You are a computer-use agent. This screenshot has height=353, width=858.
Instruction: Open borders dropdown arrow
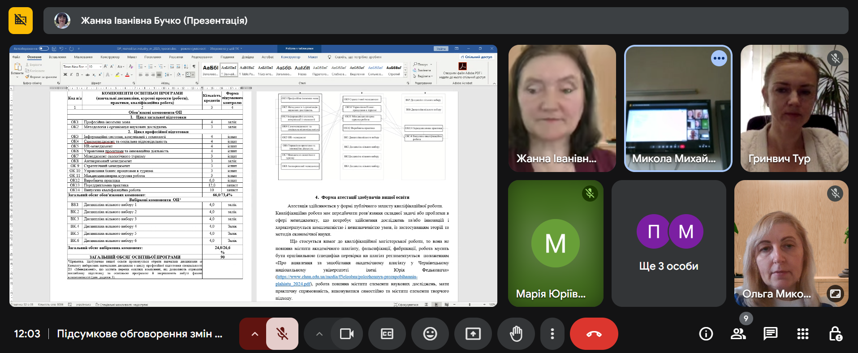pos(192,75)
